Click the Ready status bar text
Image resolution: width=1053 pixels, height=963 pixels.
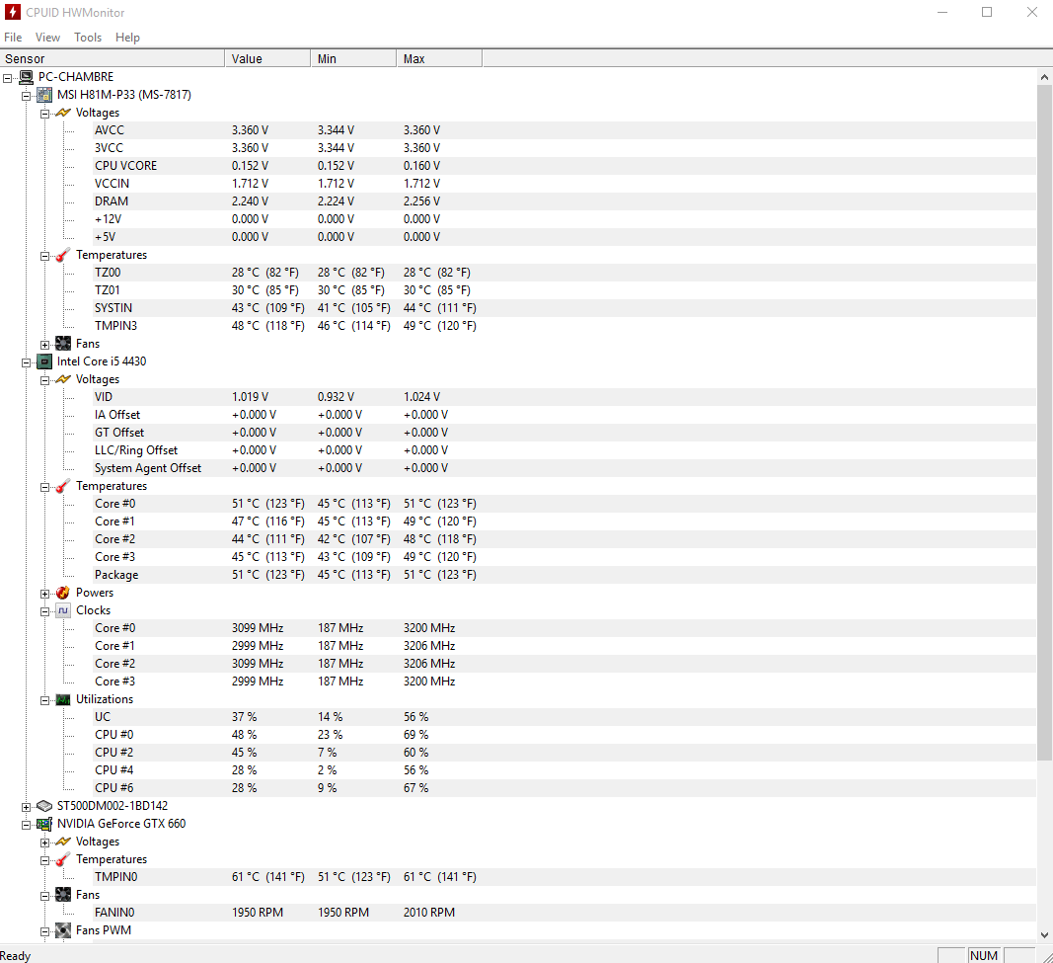(16, 956)
